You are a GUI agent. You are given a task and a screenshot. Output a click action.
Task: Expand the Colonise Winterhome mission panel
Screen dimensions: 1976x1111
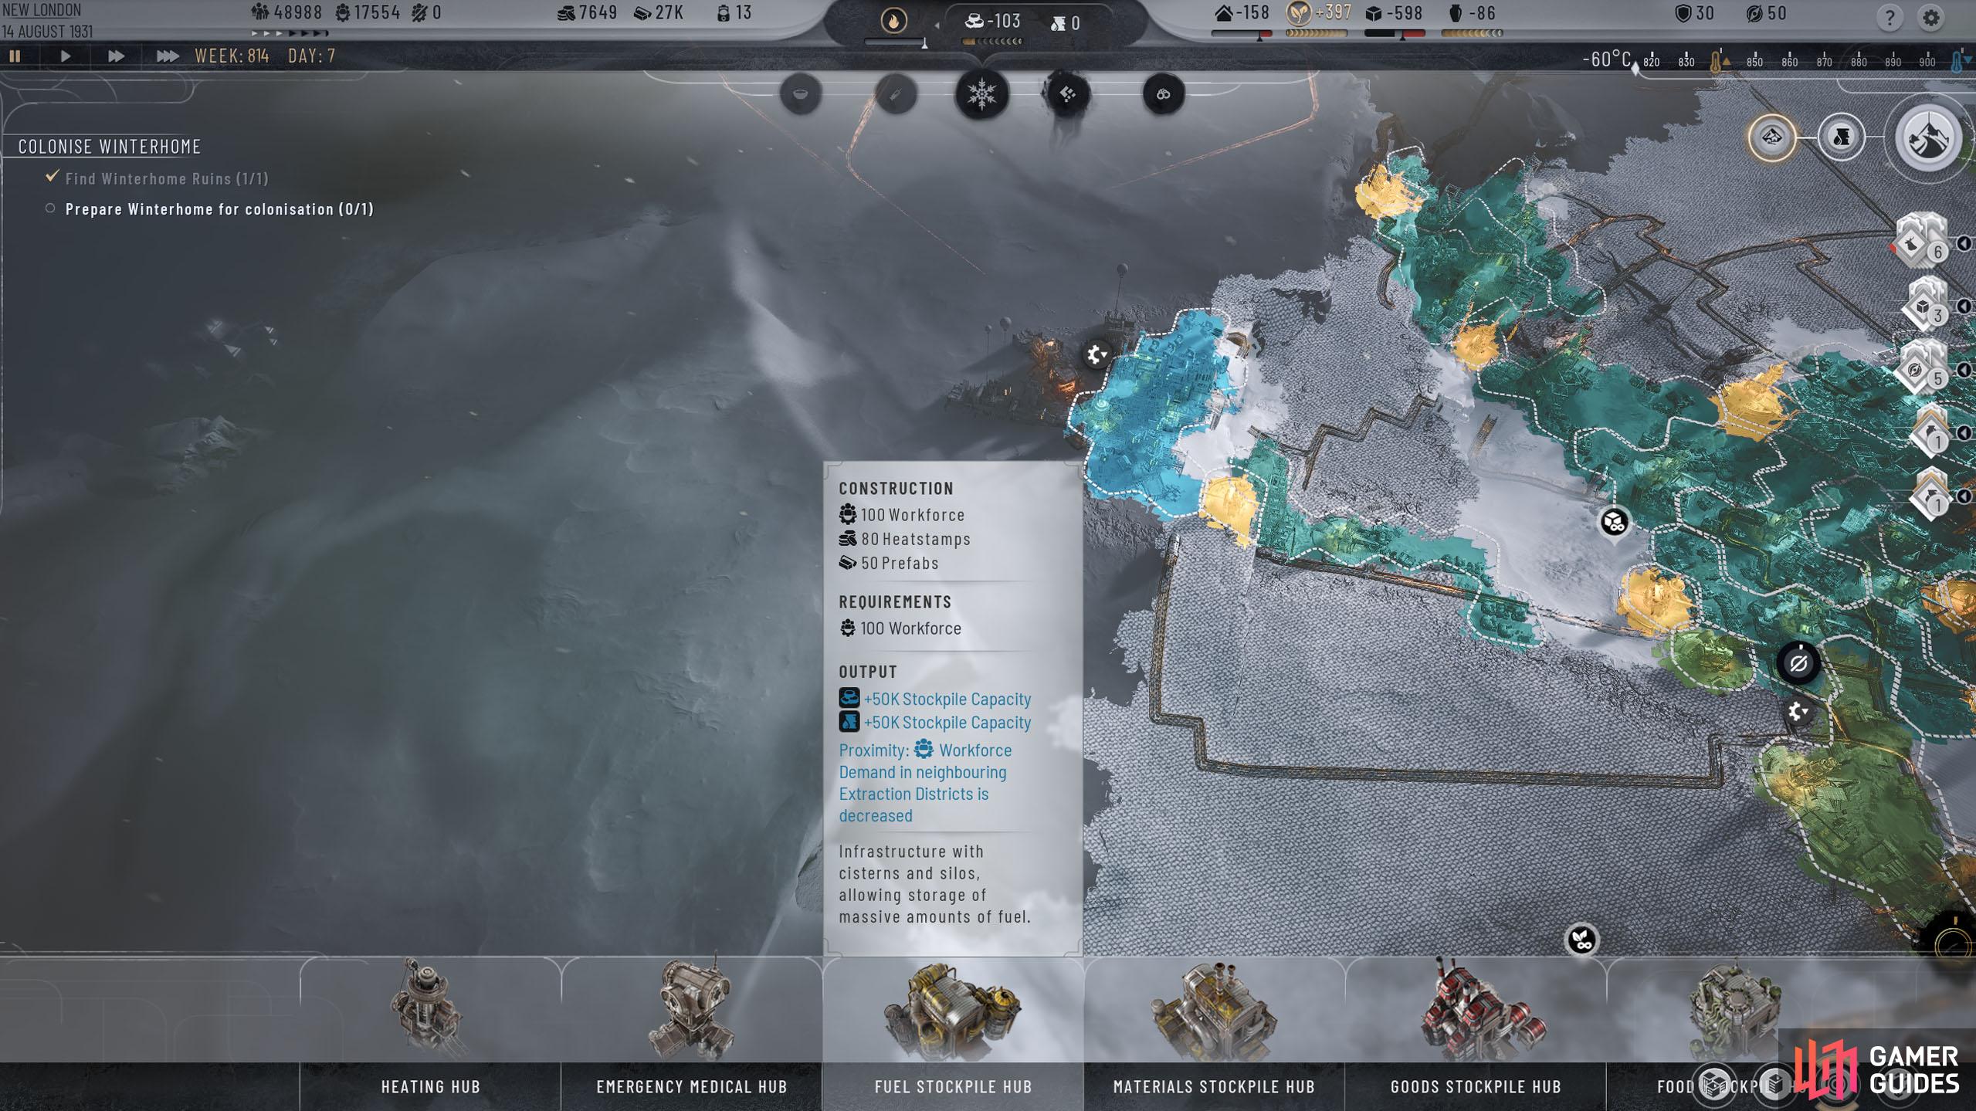(109, 145)
